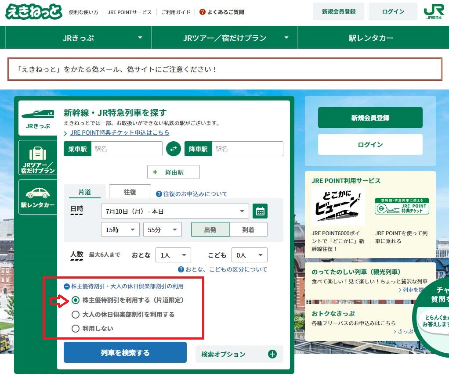This screenshot has width=449, height=376.
Task: Expand the JRきっぷ navigation menu
Action: [x=79, y=38]
